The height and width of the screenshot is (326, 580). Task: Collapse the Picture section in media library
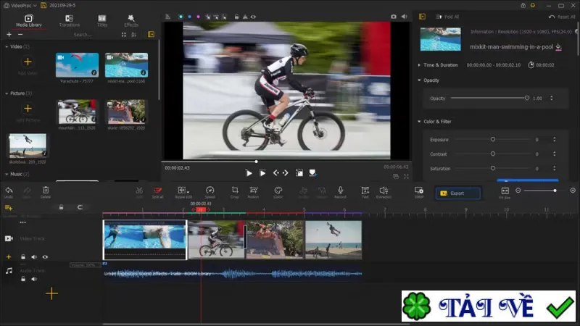7,93
